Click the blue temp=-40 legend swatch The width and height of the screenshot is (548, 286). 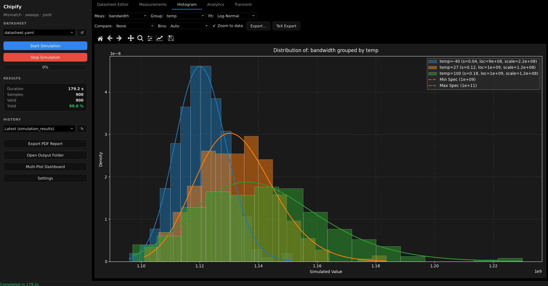click(x=432, y=62)
